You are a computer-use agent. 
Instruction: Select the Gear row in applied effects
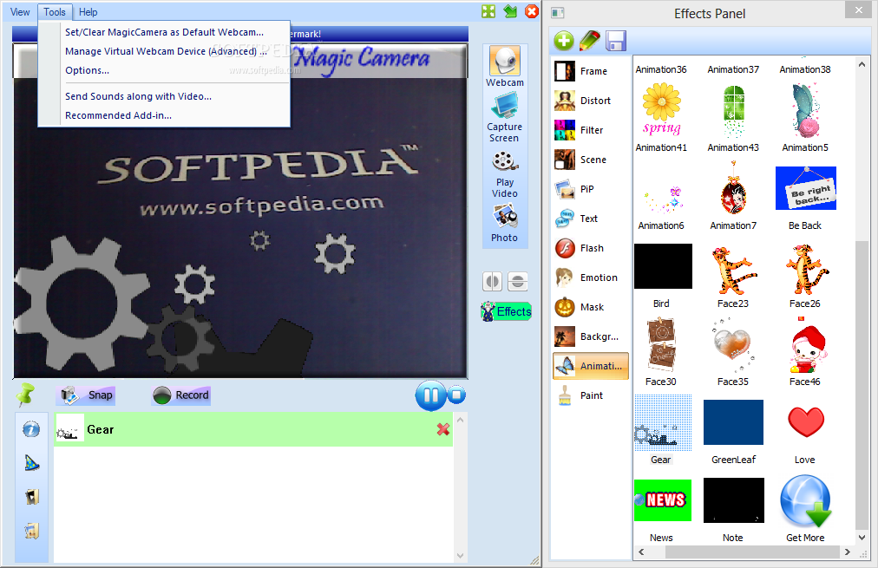click(x=253, y=429)
